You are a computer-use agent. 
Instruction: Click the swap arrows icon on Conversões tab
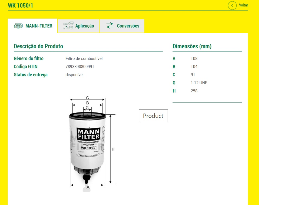coord(110,26)
